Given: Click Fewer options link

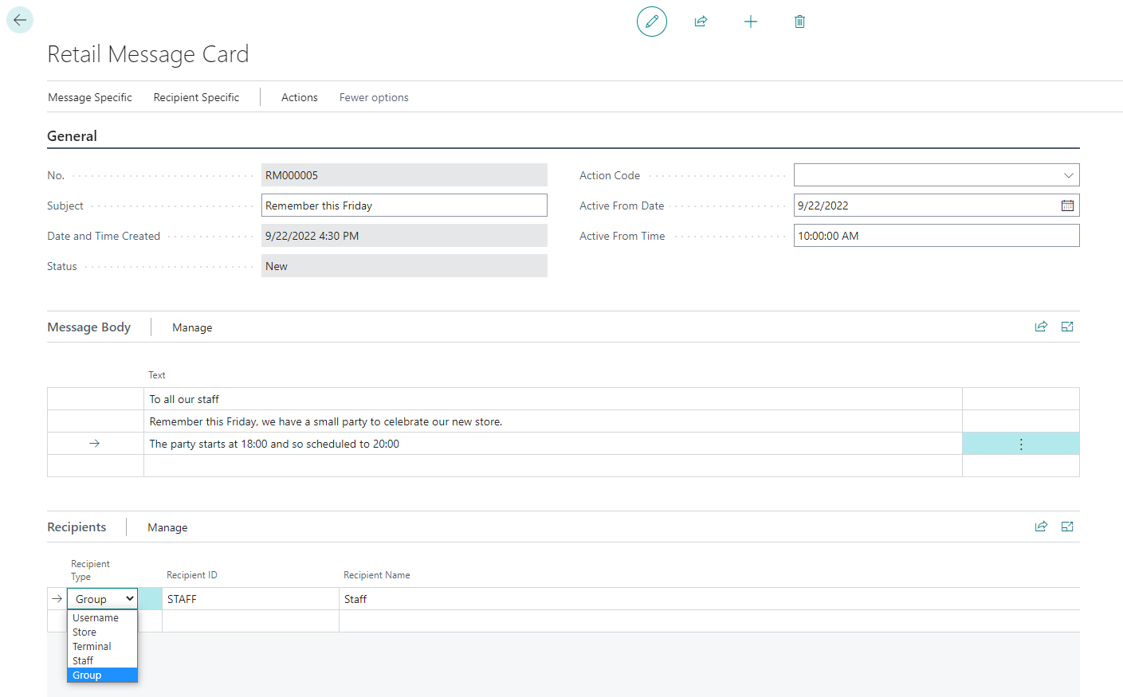Looking at the screenshot, I should [374, 97].
